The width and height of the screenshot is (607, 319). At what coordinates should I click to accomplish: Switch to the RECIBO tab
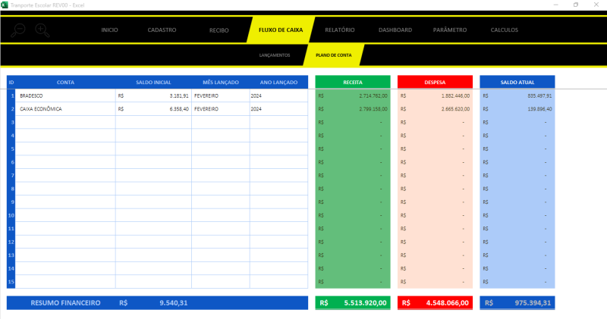click(219, 30)
